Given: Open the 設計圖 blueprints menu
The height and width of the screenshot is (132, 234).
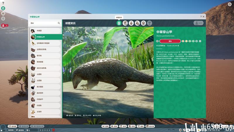Looking at the screenshot, I should pos(150,126).
